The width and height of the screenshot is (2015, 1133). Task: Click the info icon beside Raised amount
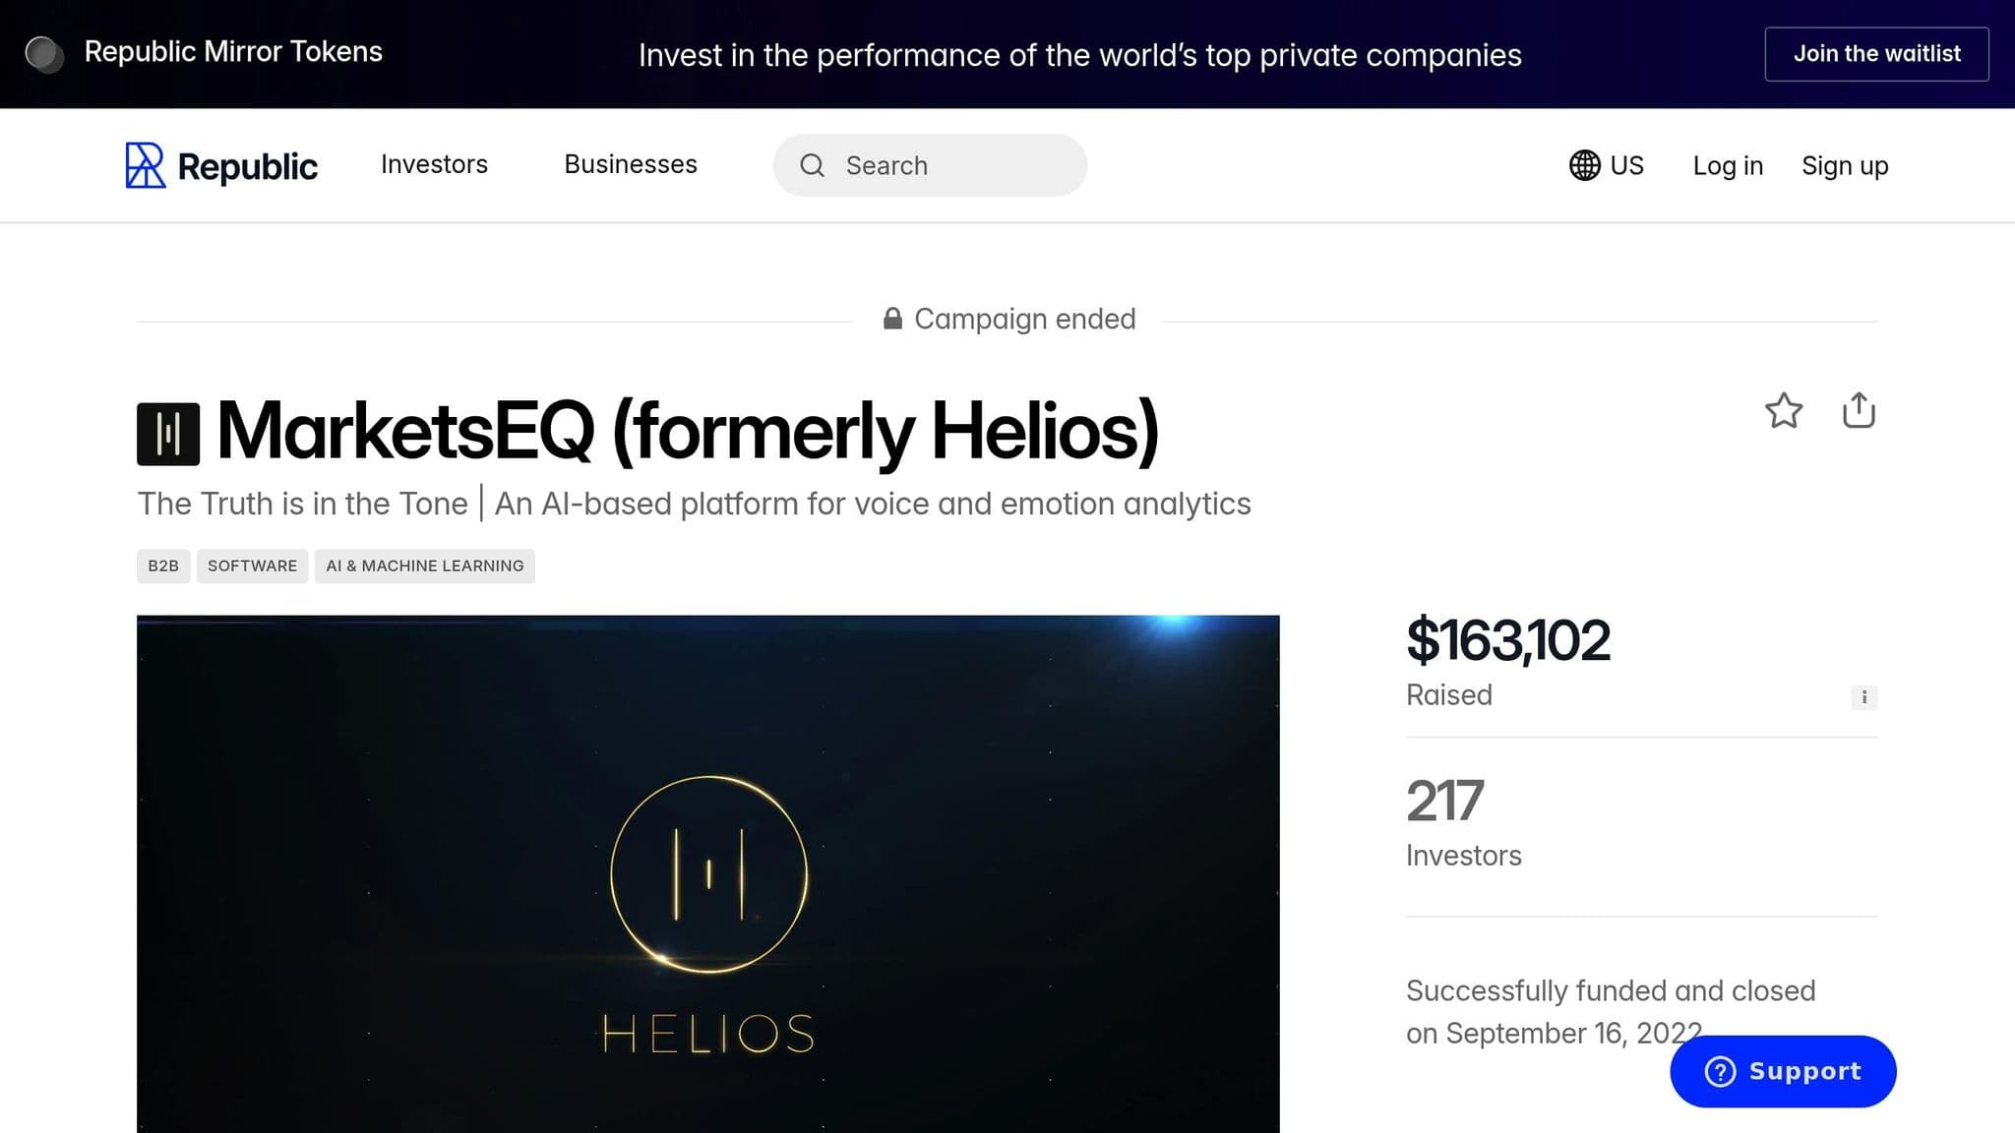pos(1863,697)
